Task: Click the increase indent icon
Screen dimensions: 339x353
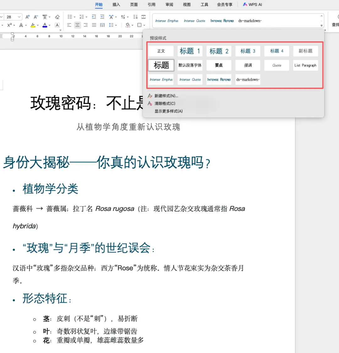Action: (x=102, y=17)
